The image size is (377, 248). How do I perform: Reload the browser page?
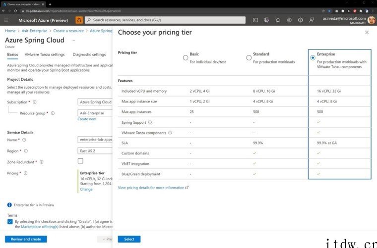click(15, 11)
